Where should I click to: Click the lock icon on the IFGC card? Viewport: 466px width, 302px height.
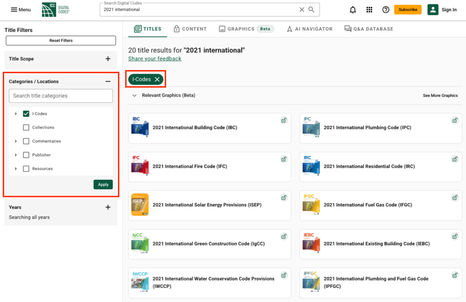[x=455, y=198]
